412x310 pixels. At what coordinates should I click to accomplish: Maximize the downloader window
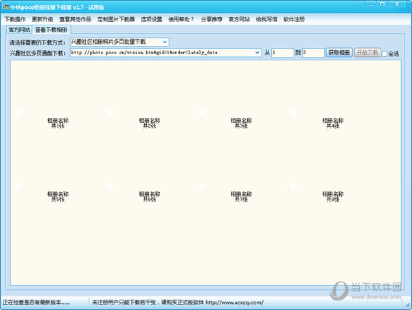pos(382,4)
